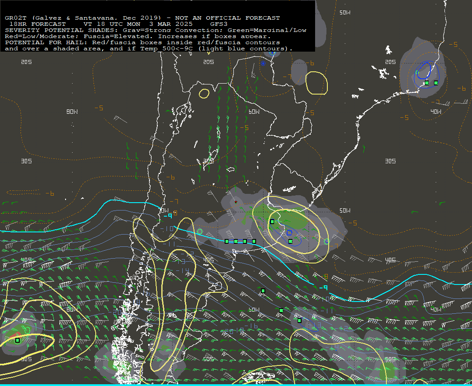This screenshot has height=386, width=472.
Task: Select leftmost green square in row of four
Action: tap(227, 242)
